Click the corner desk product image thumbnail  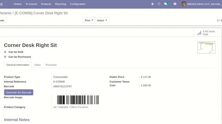point(206,48)
